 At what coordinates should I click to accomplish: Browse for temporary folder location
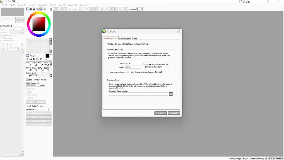tap(171, 94)
